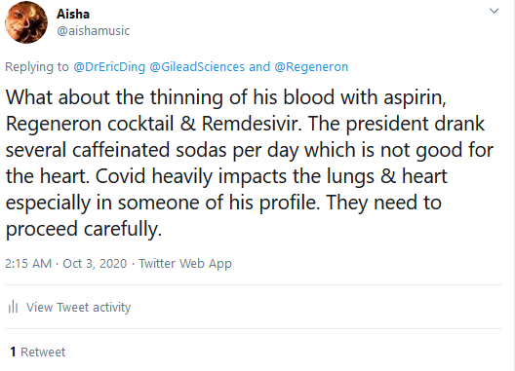Click 'Regeneron cocktail' in tweet text
The height and width of the screenshot is (371, 515).
tap(90, 125)
